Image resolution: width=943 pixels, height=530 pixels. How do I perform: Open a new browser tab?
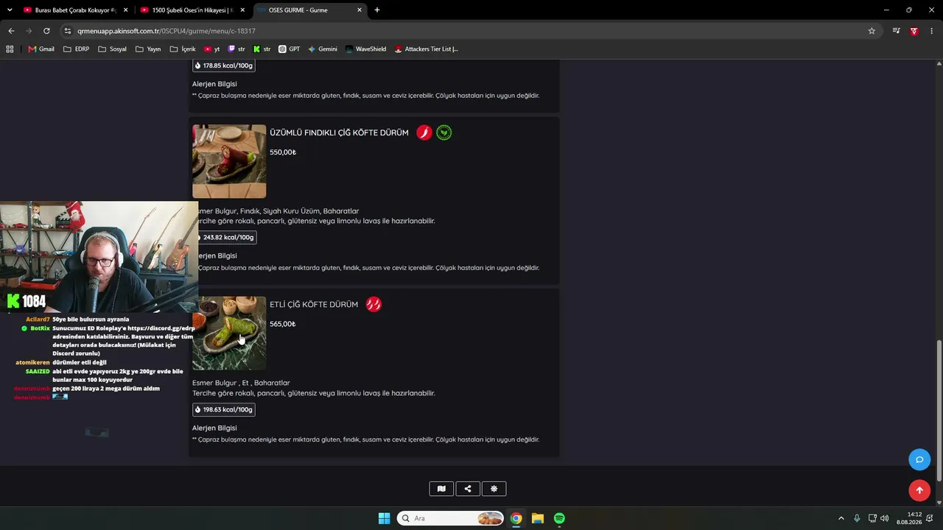click(x=377, y=10)
